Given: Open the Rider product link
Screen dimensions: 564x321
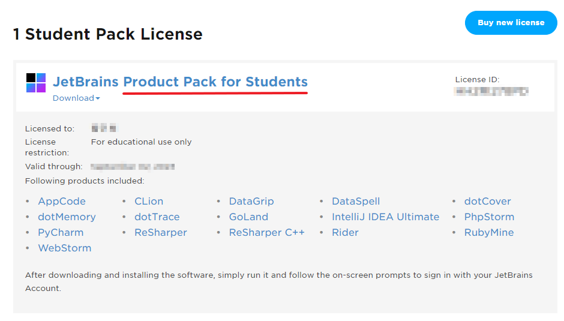Looking at the screenshot, I should [345, 232].
